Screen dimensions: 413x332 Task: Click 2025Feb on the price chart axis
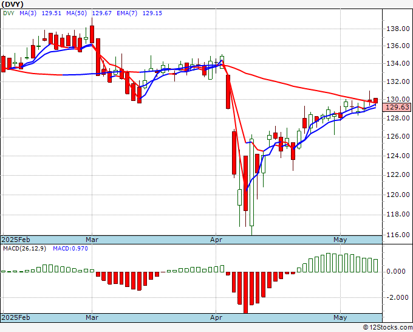[x=16, y=240]
